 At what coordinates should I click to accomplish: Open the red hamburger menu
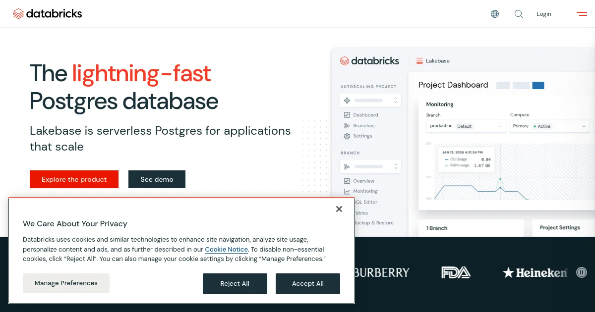point(582,14)
